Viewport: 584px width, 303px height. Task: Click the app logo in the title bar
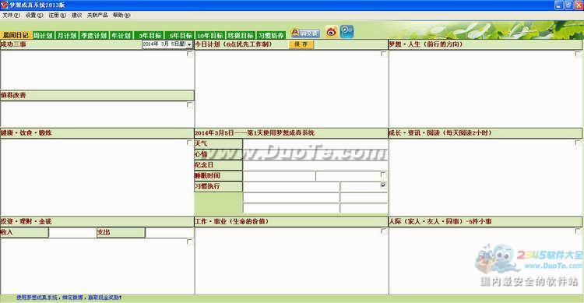(4, 5)
